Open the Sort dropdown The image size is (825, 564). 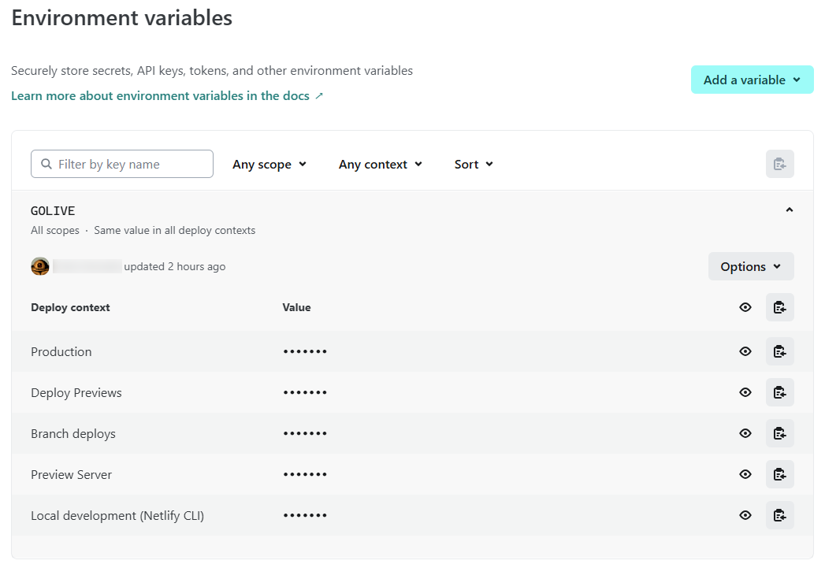click(474, 164)
